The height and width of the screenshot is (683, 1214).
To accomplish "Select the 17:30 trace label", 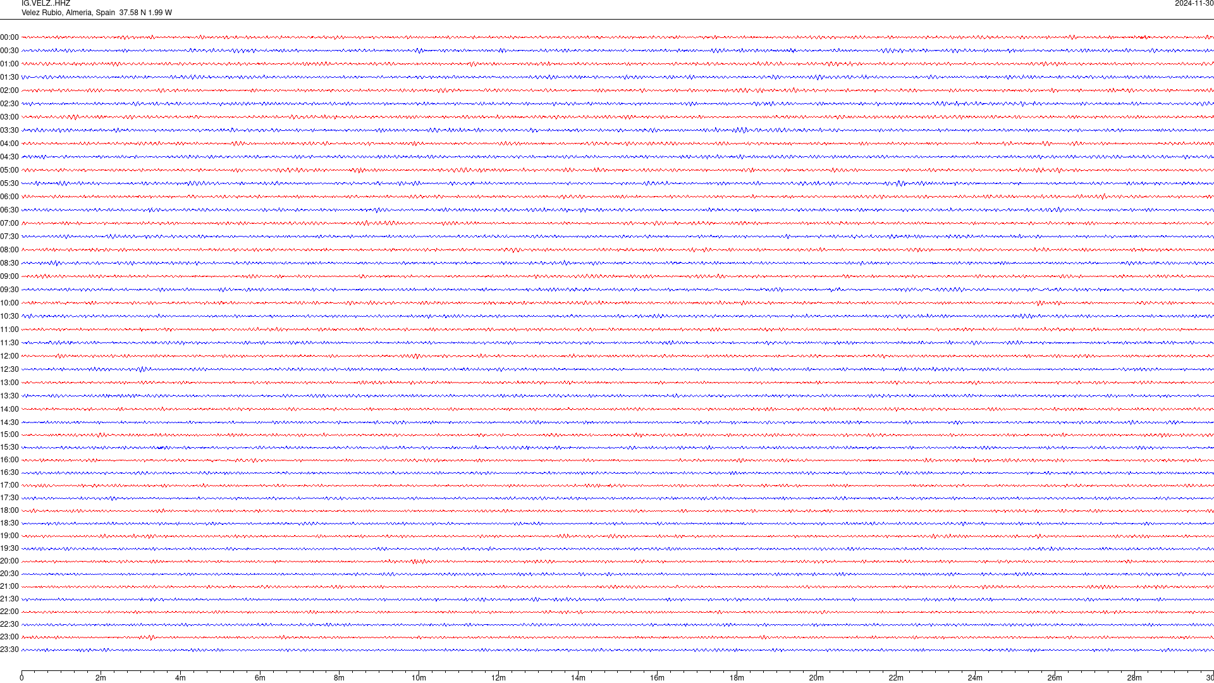I will point(9,498).
